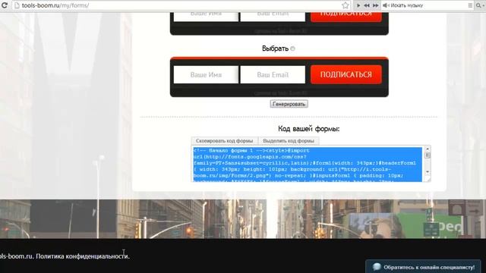Skip back with the rewind icon
This screenshot has height=273, width=486.
pyautogui.click(x=367, y=5)
